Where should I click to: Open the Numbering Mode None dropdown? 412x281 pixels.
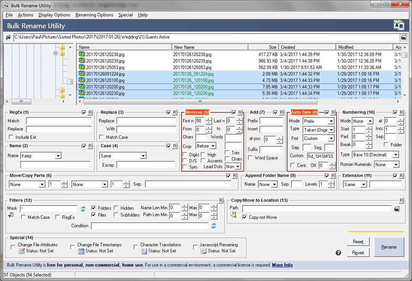tap(370, 121)
